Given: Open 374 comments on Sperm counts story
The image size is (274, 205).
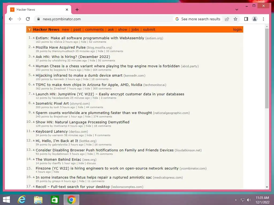Looking at the screenshot, I should tap(102, 117).
